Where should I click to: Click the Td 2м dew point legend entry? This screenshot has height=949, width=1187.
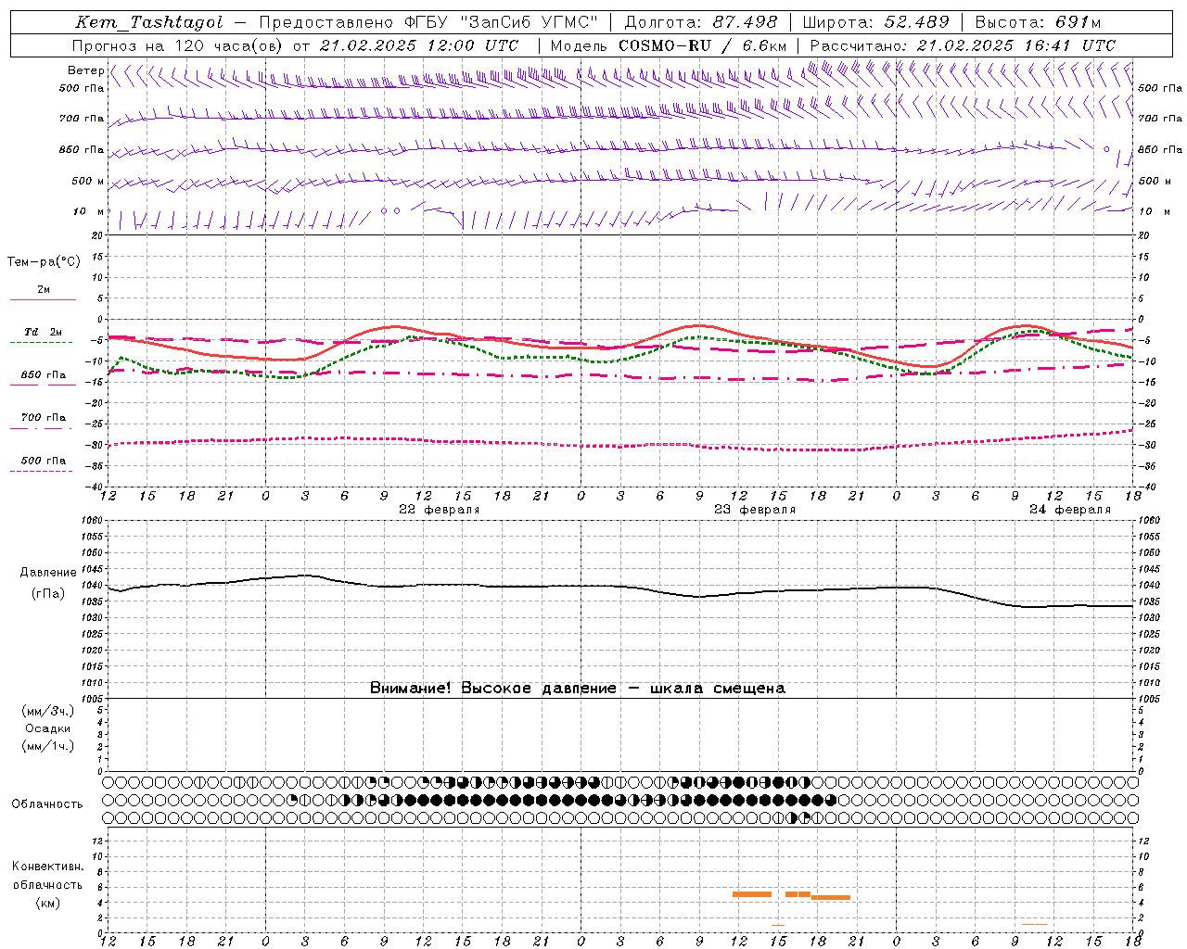[44, 332]
